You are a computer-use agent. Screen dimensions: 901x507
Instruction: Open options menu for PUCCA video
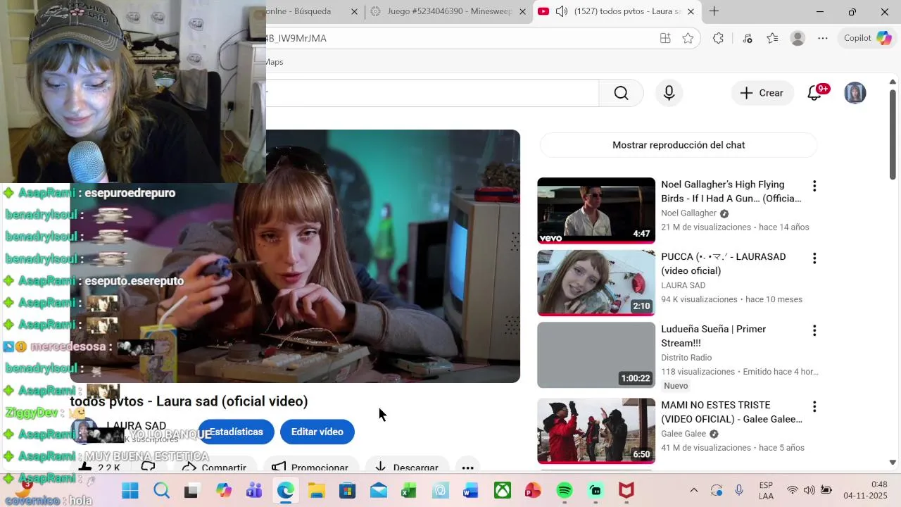814,258
